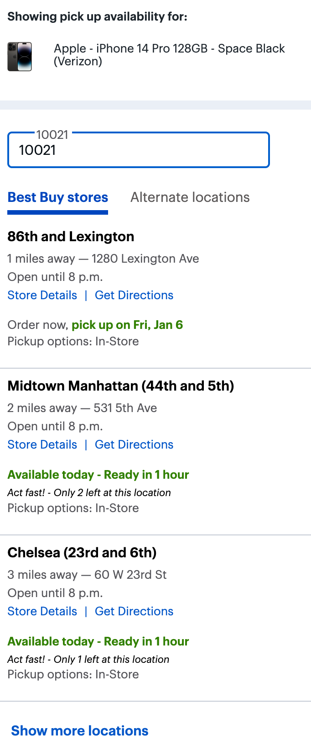The height and width of the screenshot is (751, 311).
Task: Click the iPhone 14 Pro product thumbnail
Action: pyautogui.click(x=20, y=57)
